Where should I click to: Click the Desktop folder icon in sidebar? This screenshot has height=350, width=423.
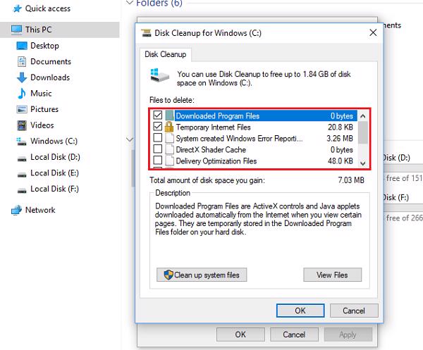pos(21,46)
